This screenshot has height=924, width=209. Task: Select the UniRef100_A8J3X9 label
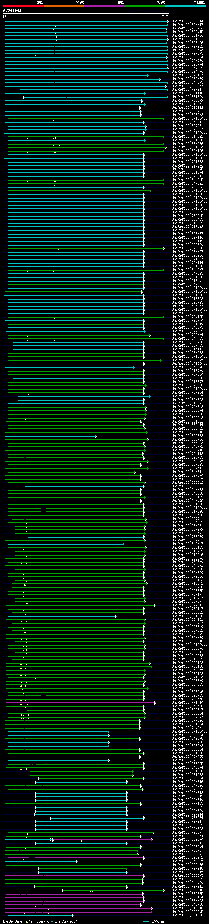(x=187, y=100)
